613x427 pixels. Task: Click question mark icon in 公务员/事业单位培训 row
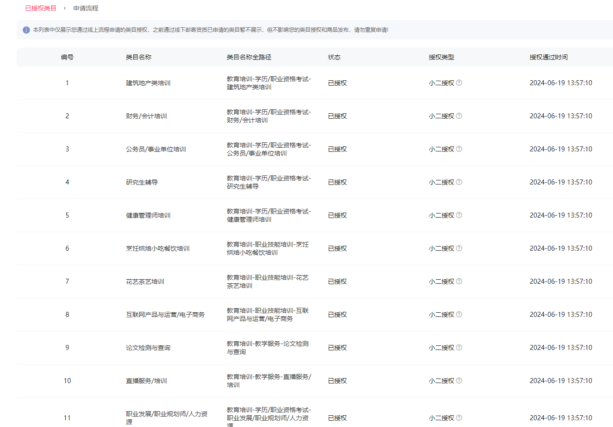tap(459, 149)
